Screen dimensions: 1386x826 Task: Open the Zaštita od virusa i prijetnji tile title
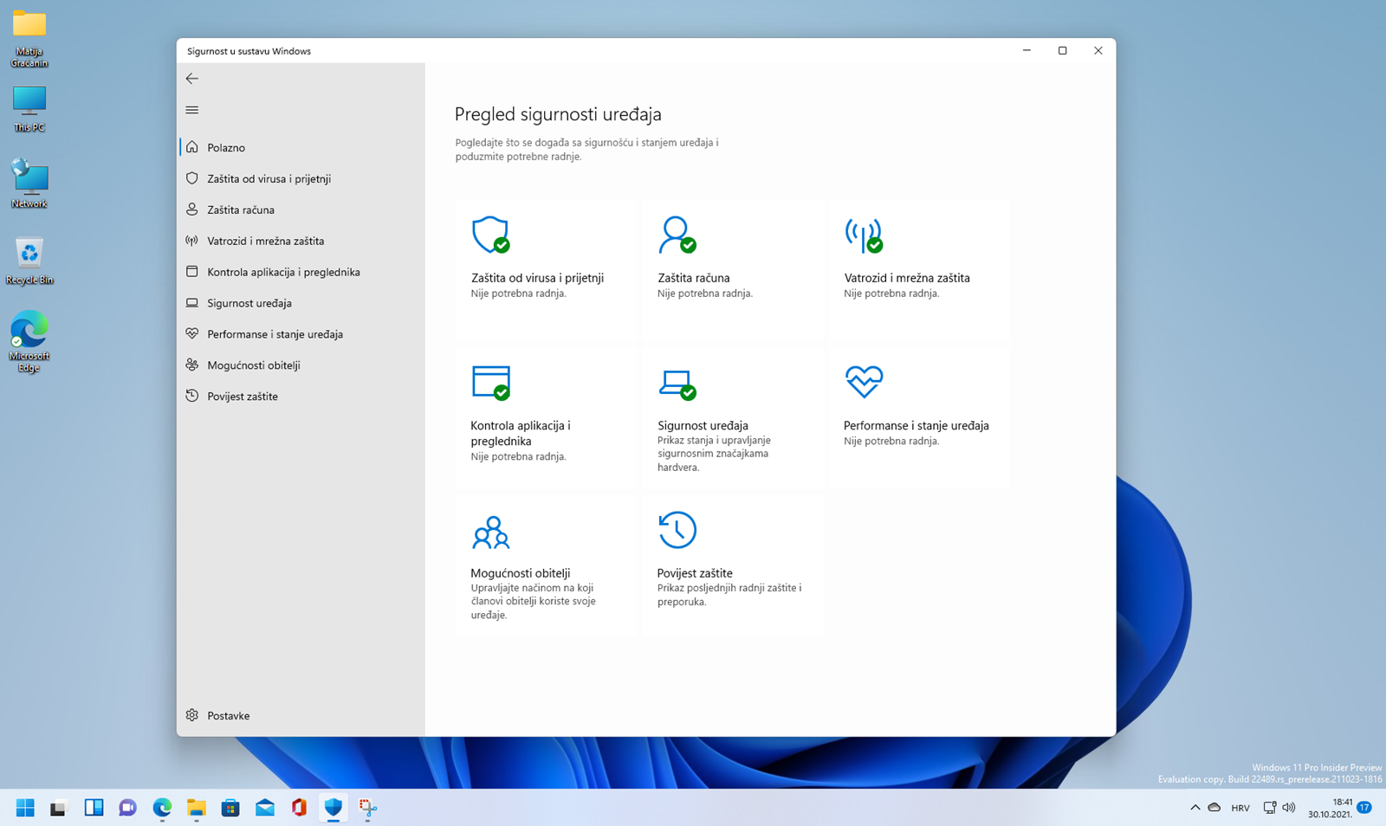tap(537, 278)
